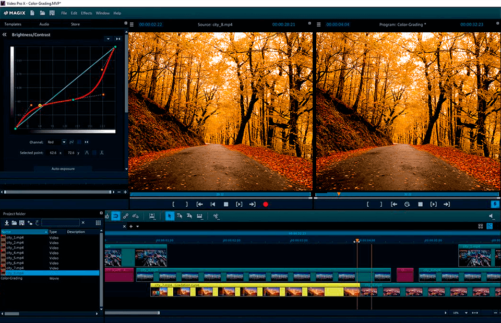This screenshot has width=501, height=323.
Task: Click the new project document icon
Action: click(32, 13)
